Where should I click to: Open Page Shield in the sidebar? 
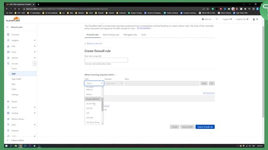point(16,79)
